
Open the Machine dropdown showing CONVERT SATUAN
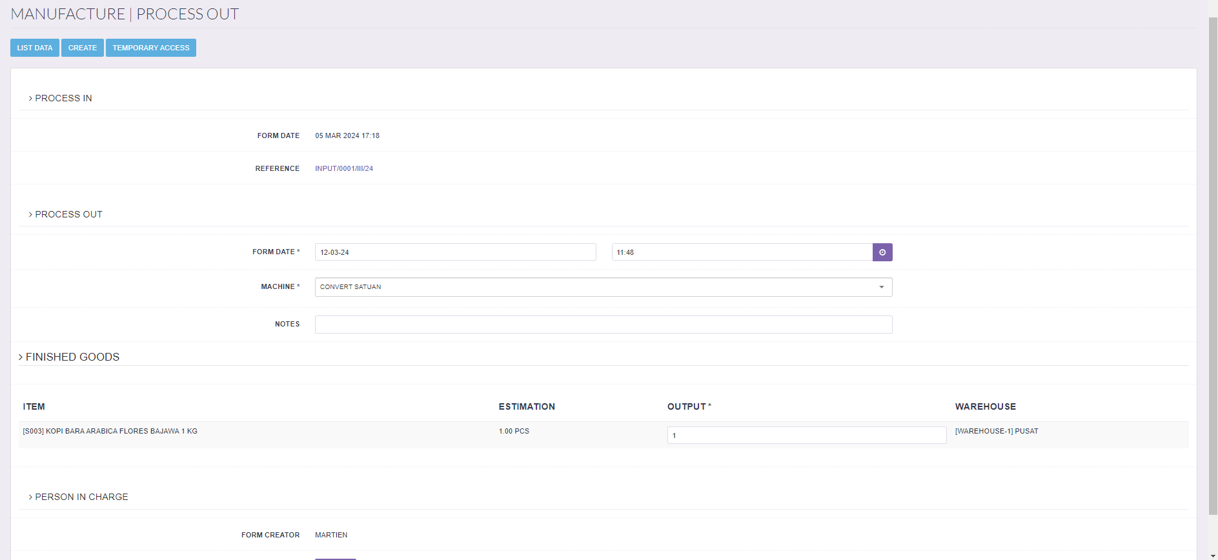tap(603, 287)
